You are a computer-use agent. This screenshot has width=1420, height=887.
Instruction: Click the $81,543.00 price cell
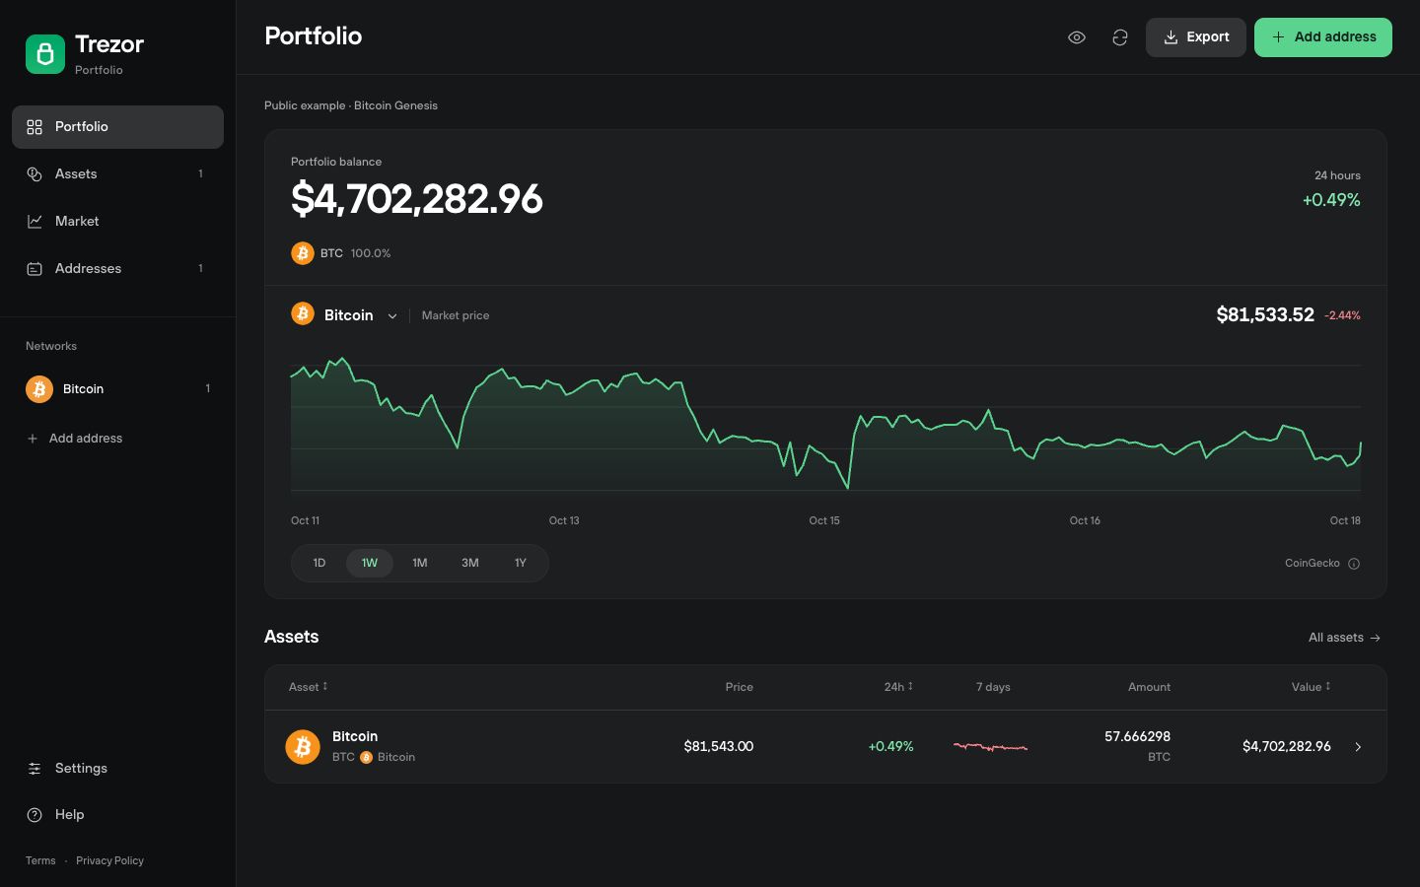(719, 746)
